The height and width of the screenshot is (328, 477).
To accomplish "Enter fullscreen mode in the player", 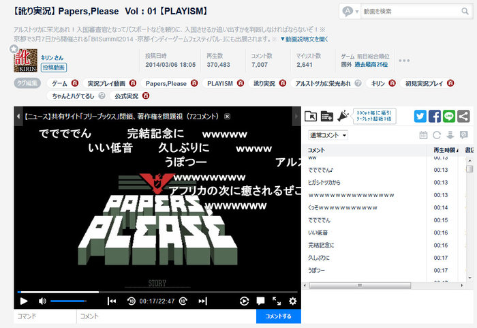I will pos(277,301).
